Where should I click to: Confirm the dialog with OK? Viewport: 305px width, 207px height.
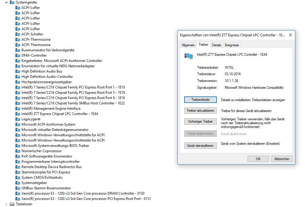[x=258, y=159]
